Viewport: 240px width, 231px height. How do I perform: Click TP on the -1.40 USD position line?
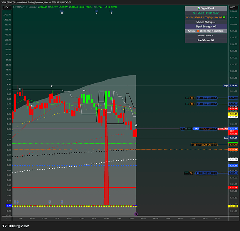coord(189,129)
